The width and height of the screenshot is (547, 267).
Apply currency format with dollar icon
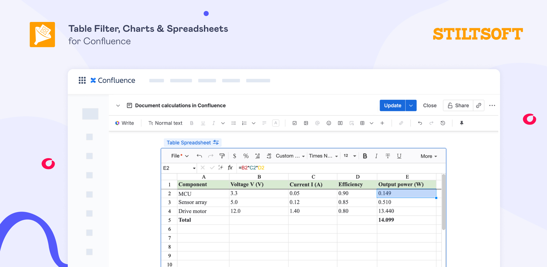235,156
